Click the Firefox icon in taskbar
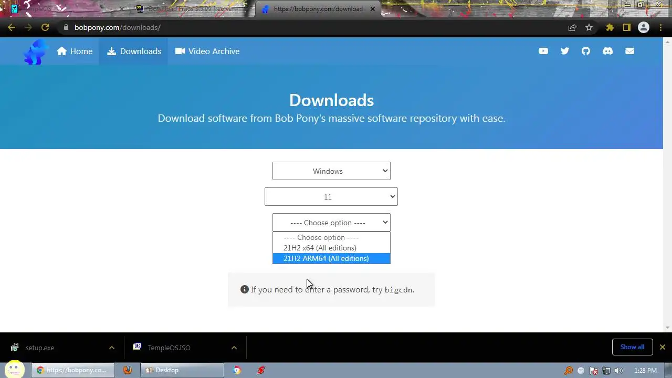 tap(128, 370)
